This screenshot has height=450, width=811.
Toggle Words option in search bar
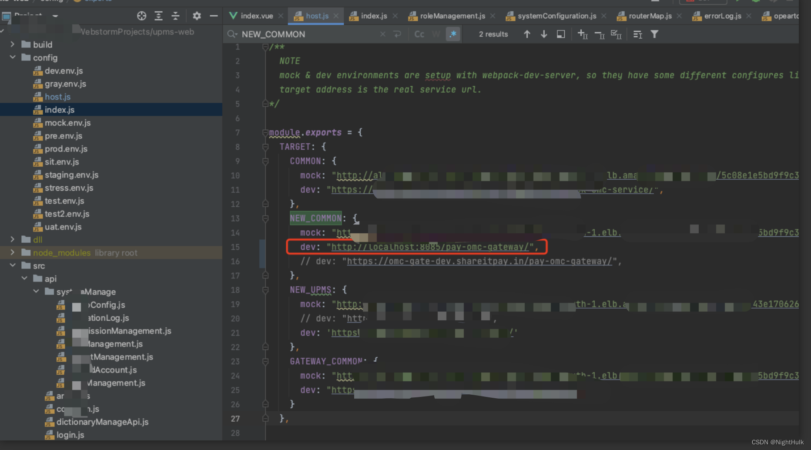436,34
